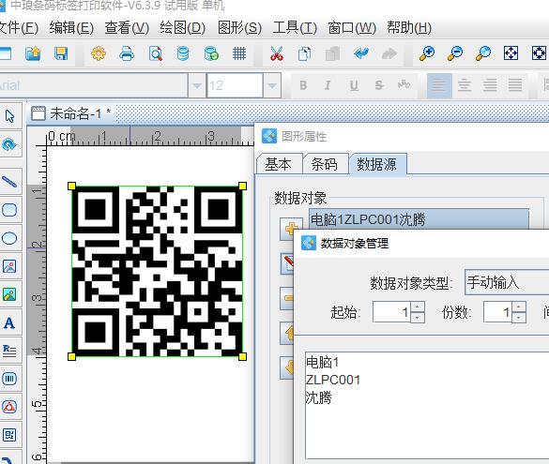Toggle the grid display icon
The height and width of the screenshot is (464, 549).
(239, 53)
